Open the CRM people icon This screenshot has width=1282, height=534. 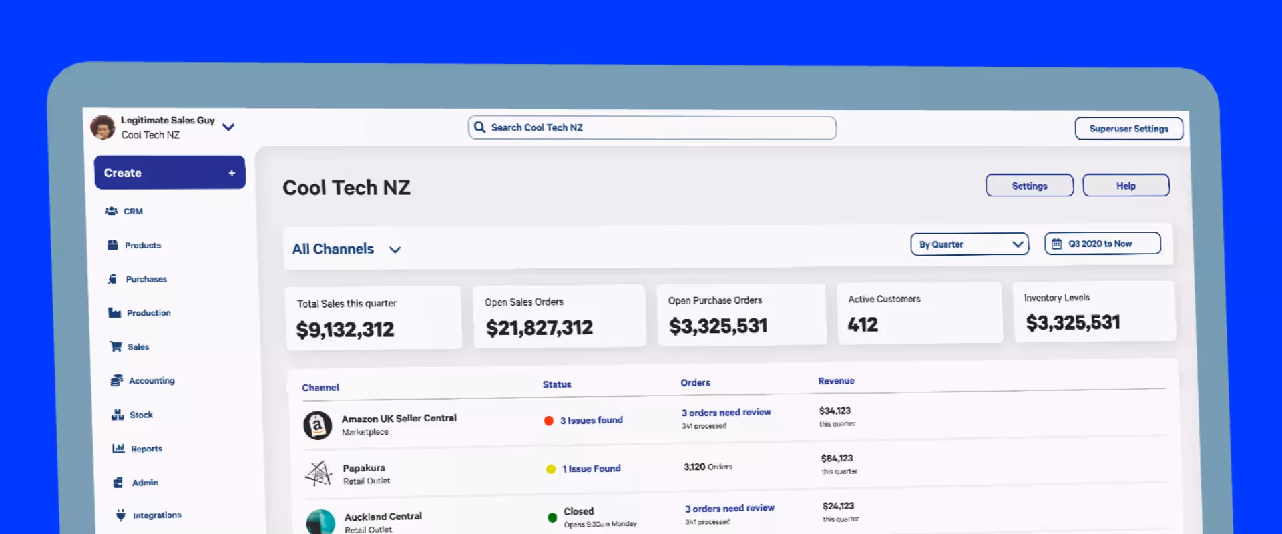pyautogui.click(x=112, y=211)
